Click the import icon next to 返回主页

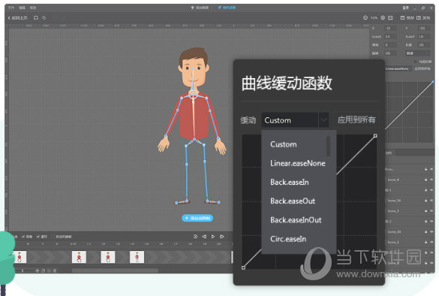coord(36,18)
